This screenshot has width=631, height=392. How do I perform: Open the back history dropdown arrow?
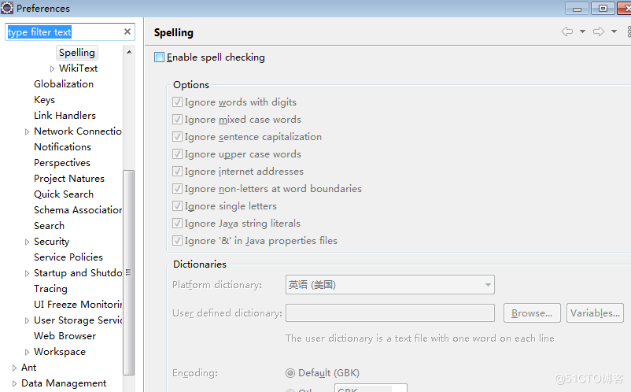(x=582, y=31)
